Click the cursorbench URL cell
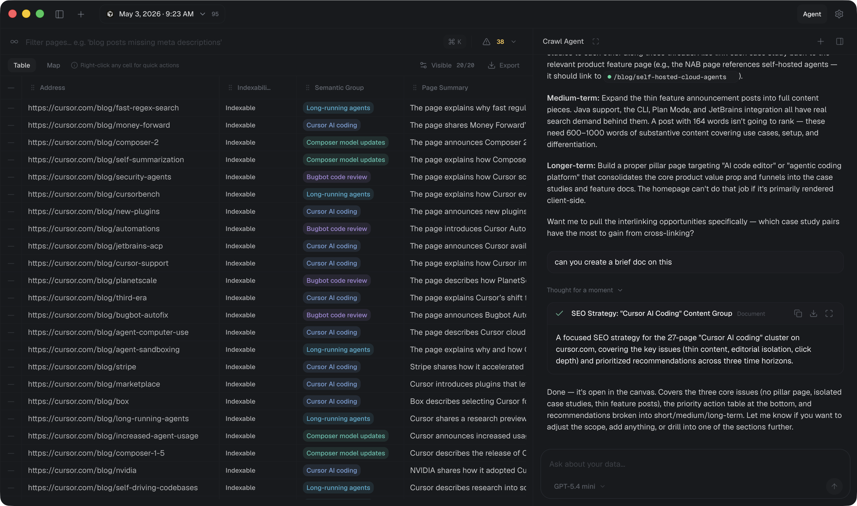Viewport: 857px width, 506px height. (x=94, y=194)
